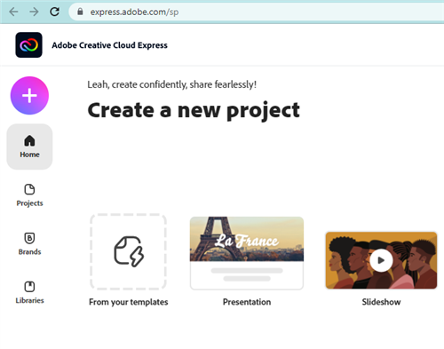This screenshot has height=349, width=444.
Task: Click the browser back arrow
Action: coord(13,12)
